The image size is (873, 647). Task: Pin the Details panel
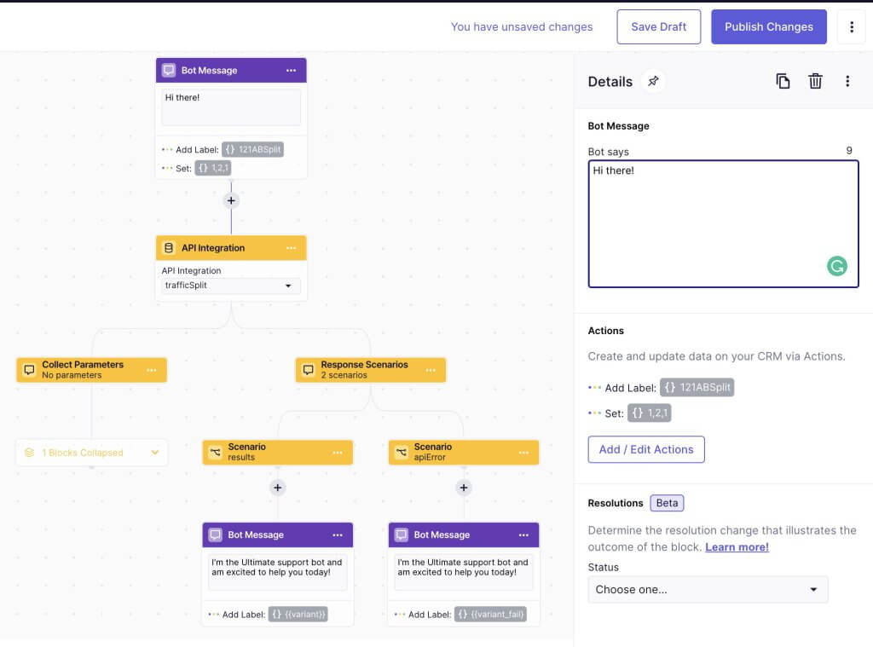pyautogui.click(x=653, y=81)
